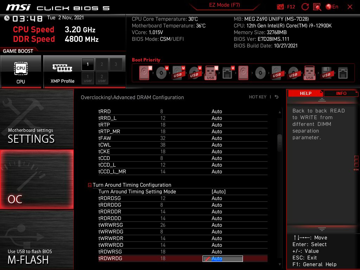Viewport: 360px width, 270px height.
Task: Click the list scroll-up arrow
Action: 279,112
